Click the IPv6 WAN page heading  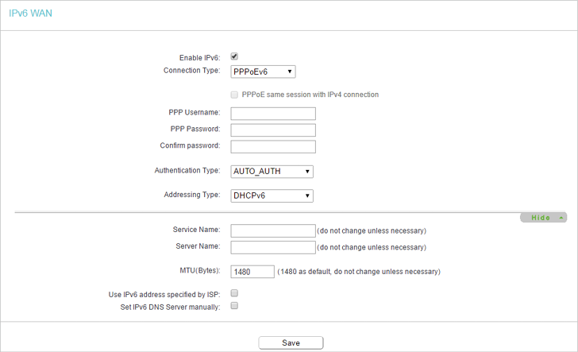[31, 14]
